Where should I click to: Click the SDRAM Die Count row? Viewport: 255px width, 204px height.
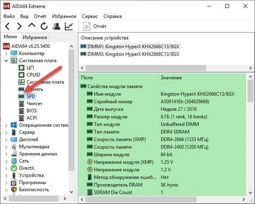point(162,192)
